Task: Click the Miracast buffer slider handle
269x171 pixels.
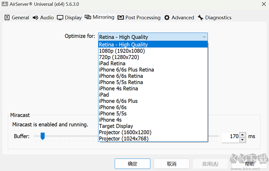Action: coord(42,136)
